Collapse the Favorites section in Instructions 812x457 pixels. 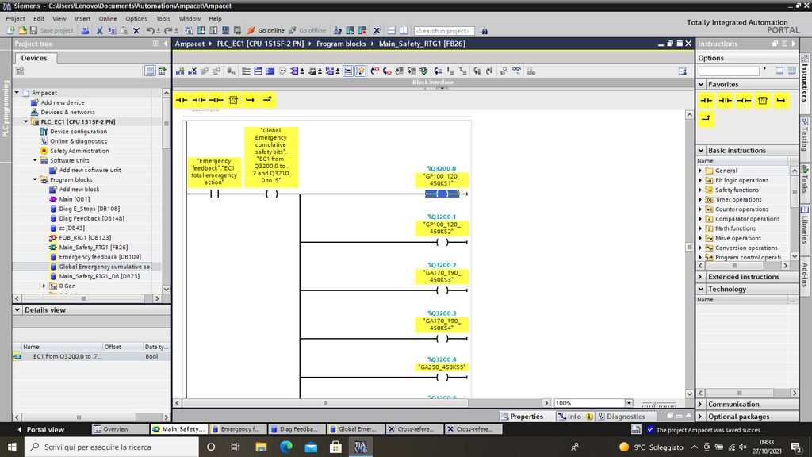point(701,84)
